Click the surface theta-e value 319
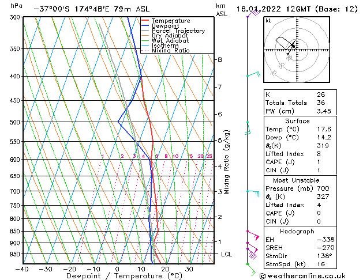The width and height of the screenshot is (363, 280). 323,146
